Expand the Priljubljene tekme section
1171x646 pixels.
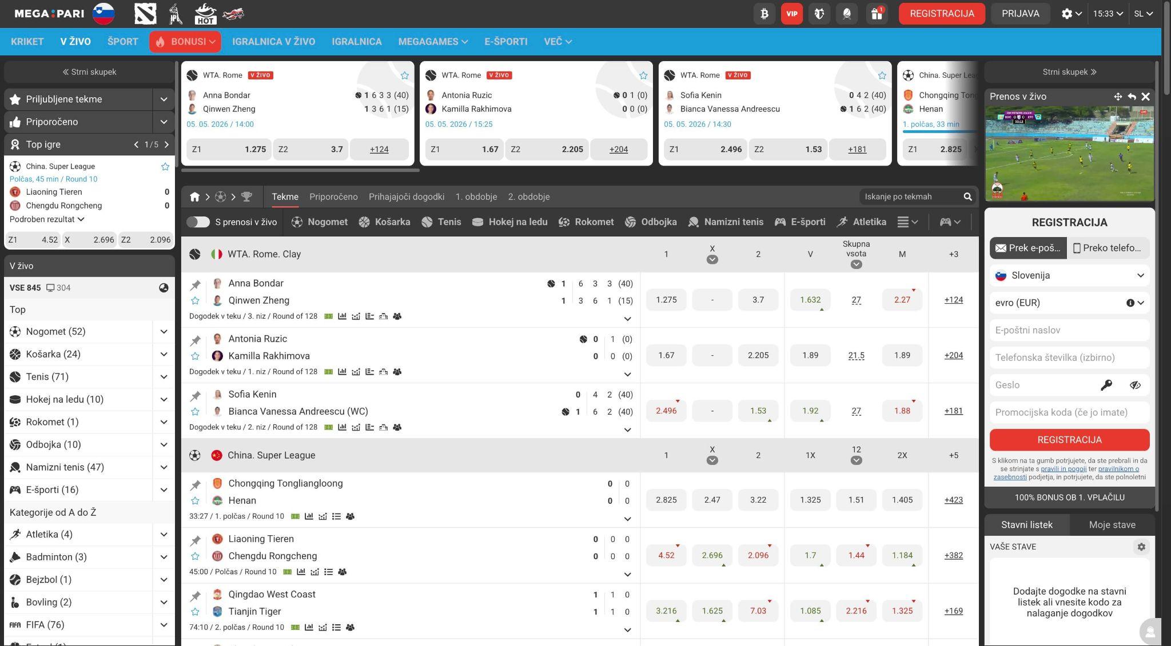(164, 99)
